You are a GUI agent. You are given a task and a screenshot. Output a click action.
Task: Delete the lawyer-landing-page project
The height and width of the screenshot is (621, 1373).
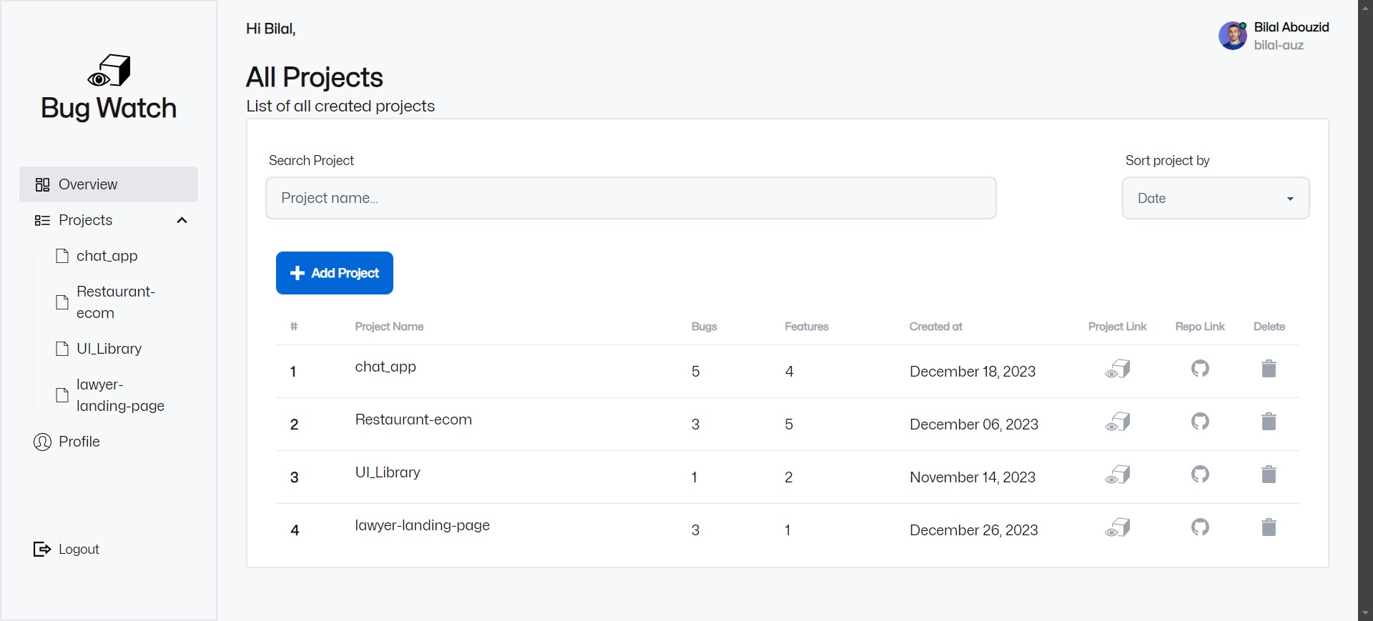tap(1269, 527)
